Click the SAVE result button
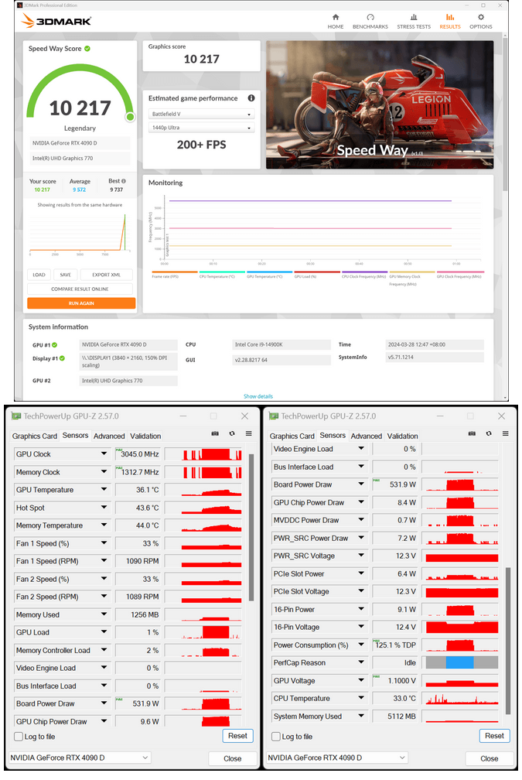 tap(65, 275)
